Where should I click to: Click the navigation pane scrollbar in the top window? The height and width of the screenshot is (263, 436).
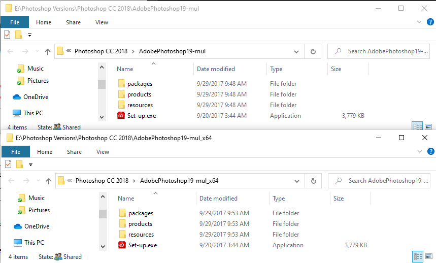(102, 84)
